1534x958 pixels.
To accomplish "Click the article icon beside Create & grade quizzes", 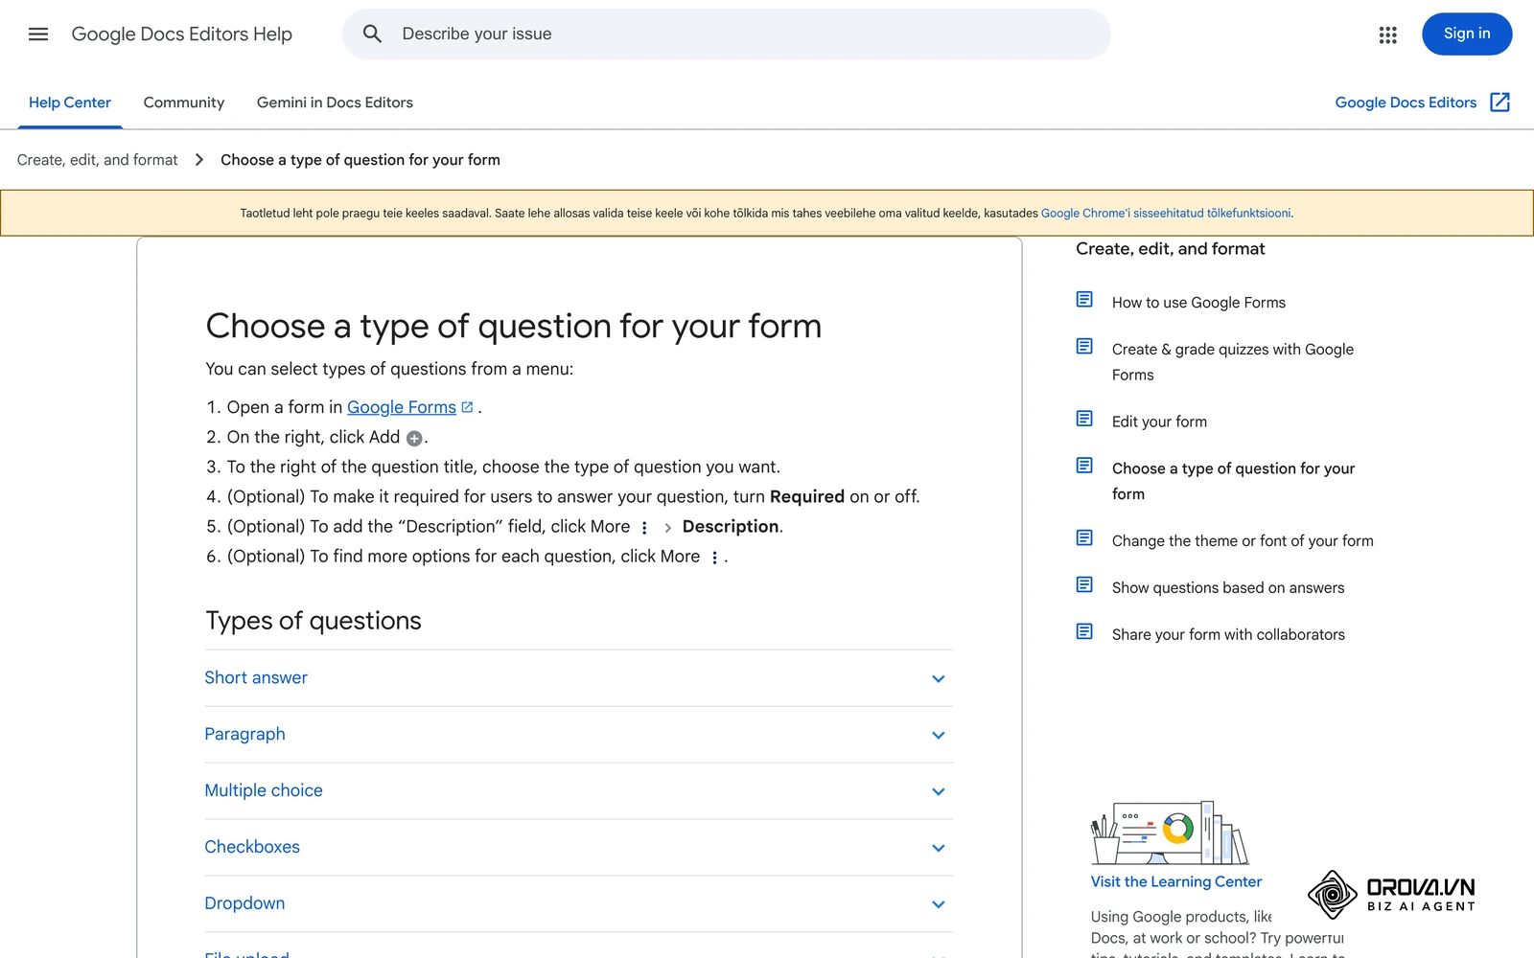I will [x=1084, y=347].
